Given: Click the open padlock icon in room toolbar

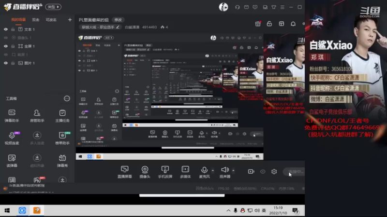Looking at the screenshot, I should pyautogui.click(x=269, y=24).
